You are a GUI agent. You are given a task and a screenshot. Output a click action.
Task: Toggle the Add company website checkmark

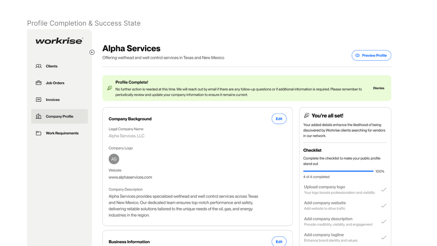point(384,205)
